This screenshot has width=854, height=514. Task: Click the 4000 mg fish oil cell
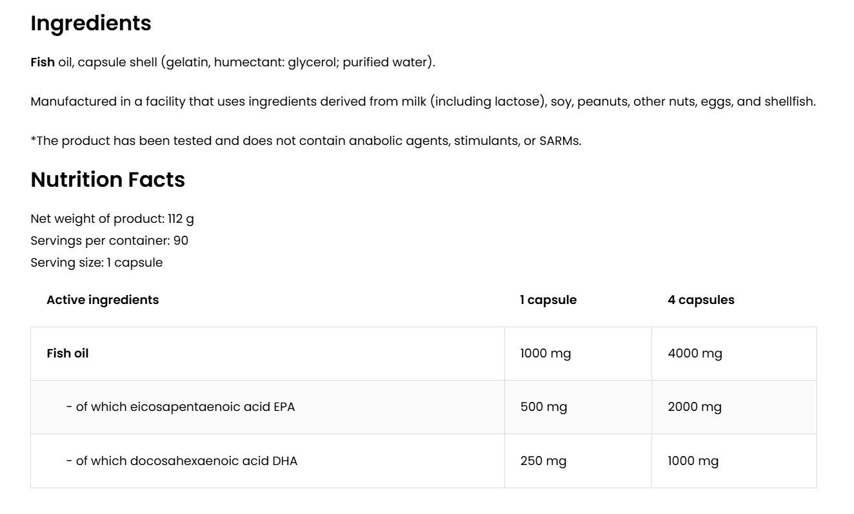tap(695, 354)
